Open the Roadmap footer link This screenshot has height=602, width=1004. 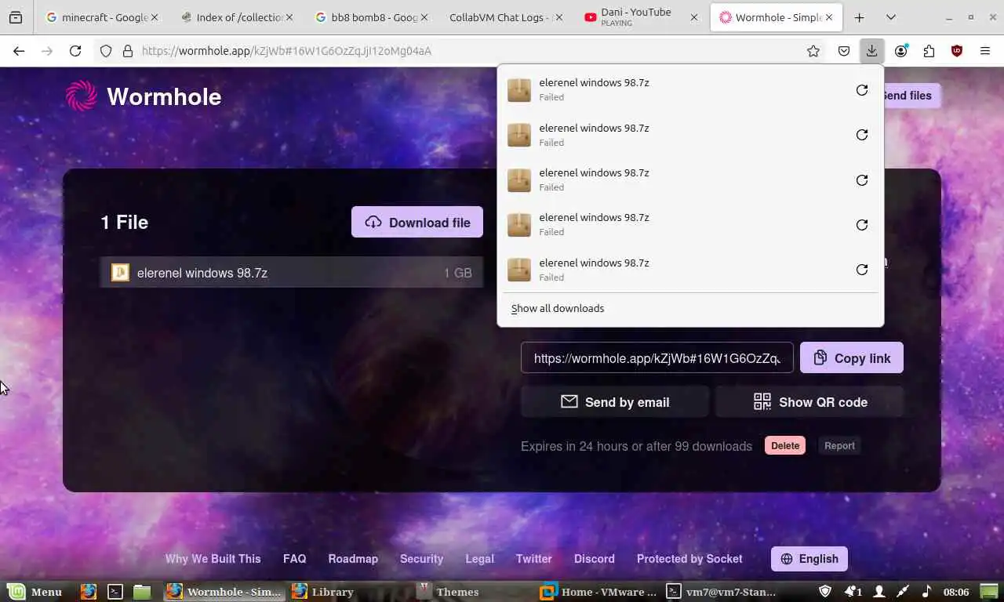pyautogui.click(x=353, y=559)
